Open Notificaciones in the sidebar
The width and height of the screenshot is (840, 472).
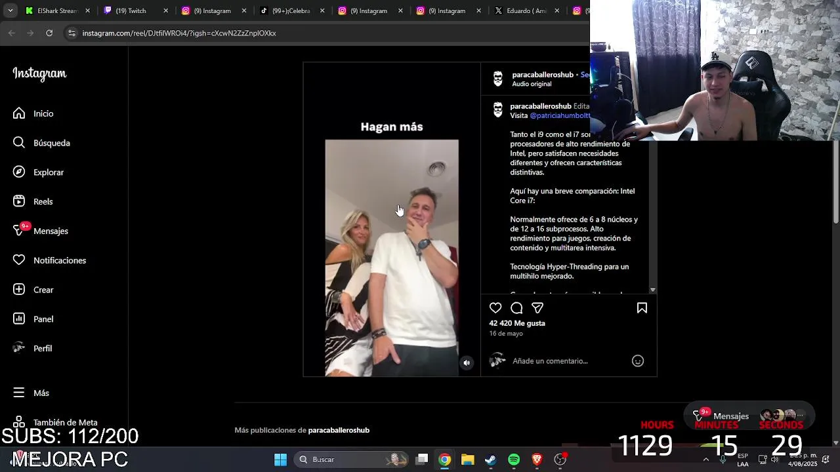click(49, 260)
